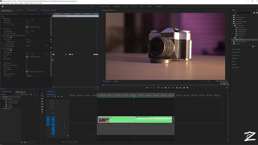Open the Einpassen zoom level dropdown

117,81
